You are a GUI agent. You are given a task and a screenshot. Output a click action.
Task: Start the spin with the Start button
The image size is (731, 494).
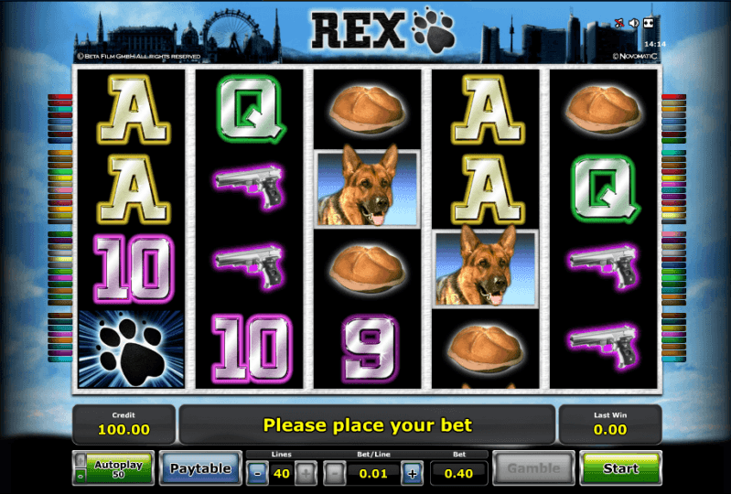tap(620, 467)
